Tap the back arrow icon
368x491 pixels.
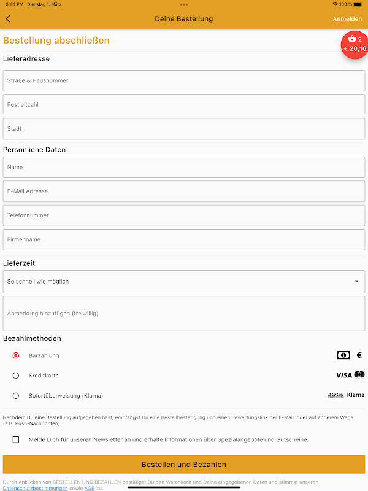coord(8,19)
